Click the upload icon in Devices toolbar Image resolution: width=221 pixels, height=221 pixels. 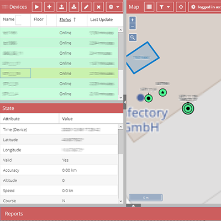click(x=61, y=7)
